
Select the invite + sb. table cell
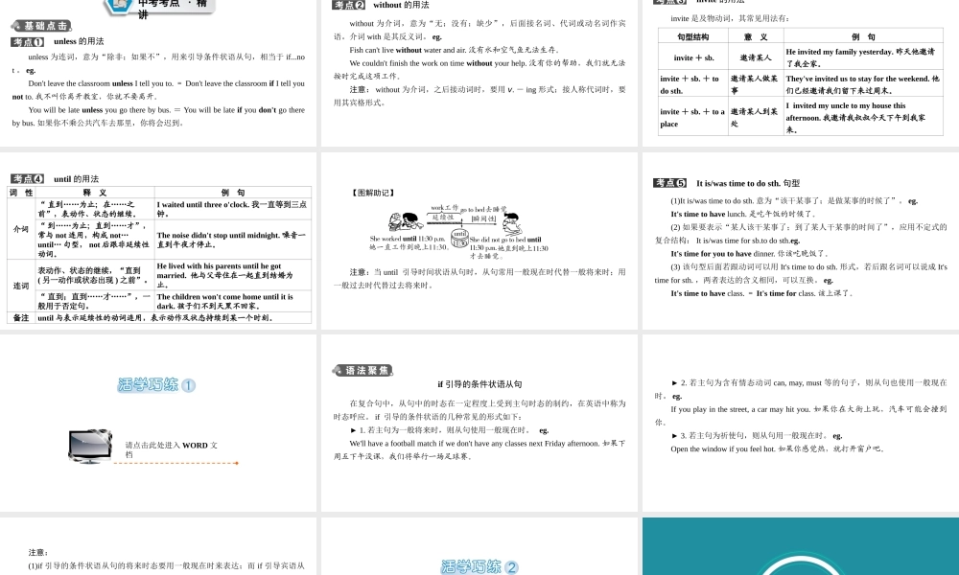point(693,57)
